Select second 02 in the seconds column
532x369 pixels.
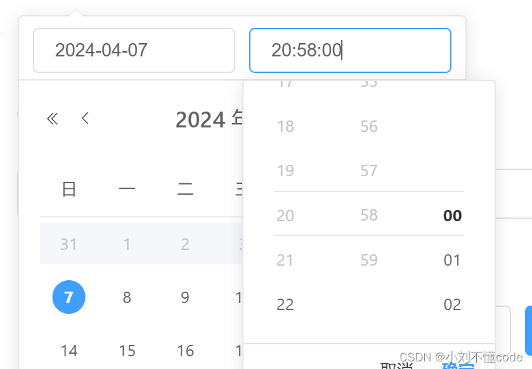(451, 304)
